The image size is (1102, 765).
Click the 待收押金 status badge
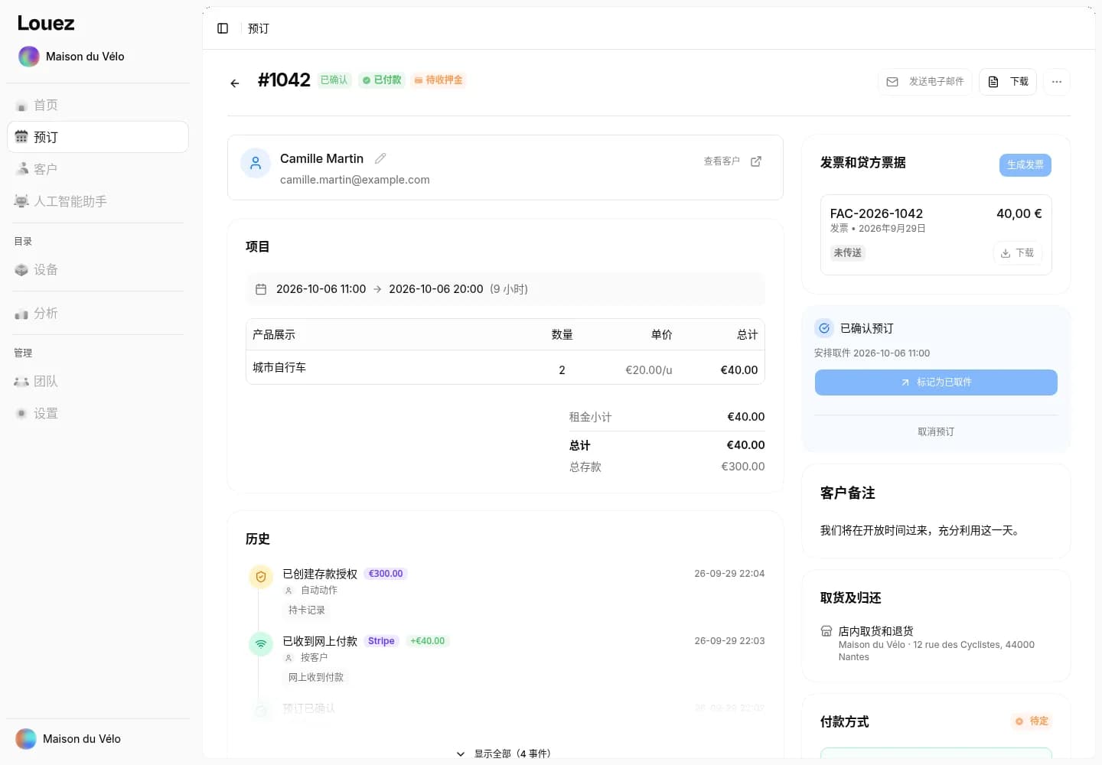pyautogui.click(x=439, y=80)
